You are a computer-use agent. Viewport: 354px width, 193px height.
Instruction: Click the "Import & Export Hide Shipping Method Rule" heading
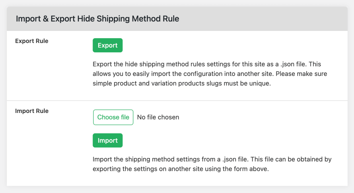(97, 19)
